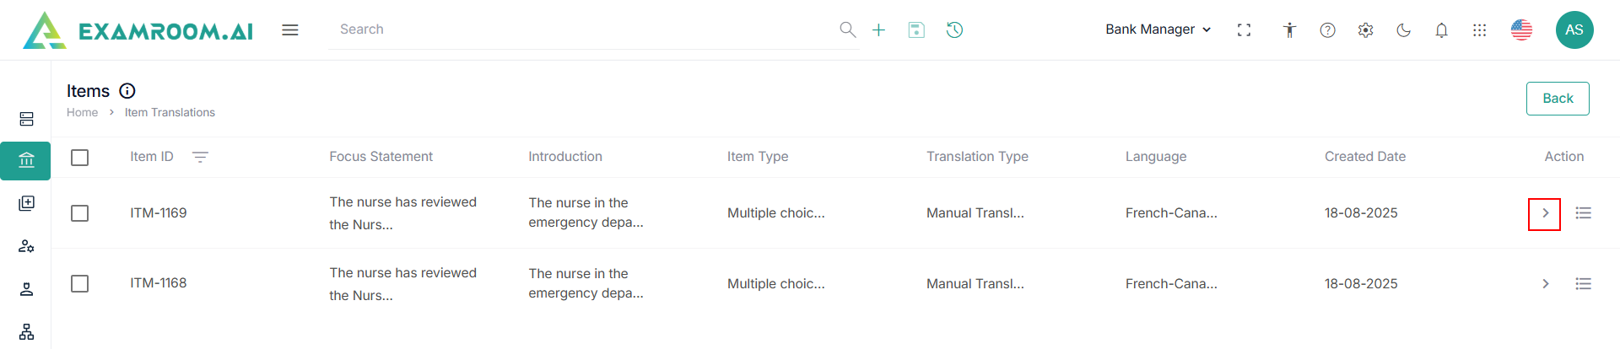Open the notifications bell
This screenshot has height=349, width=1620.
(1441, 30)
